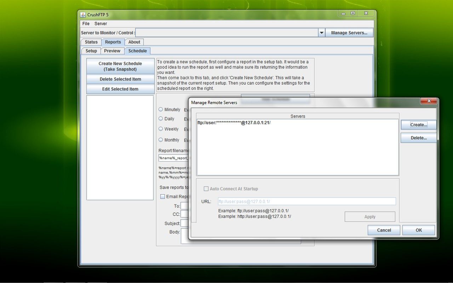Click Create New Schedule (Take Snapshot)

120,67
